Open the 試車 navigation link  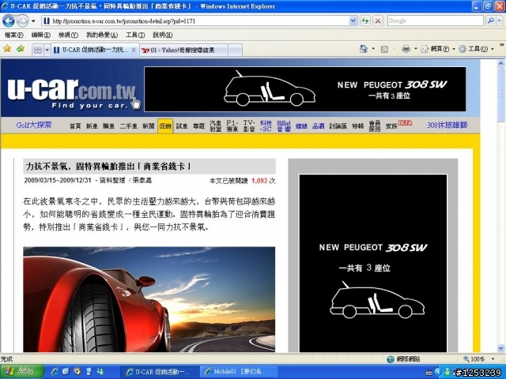coord(182,126)
